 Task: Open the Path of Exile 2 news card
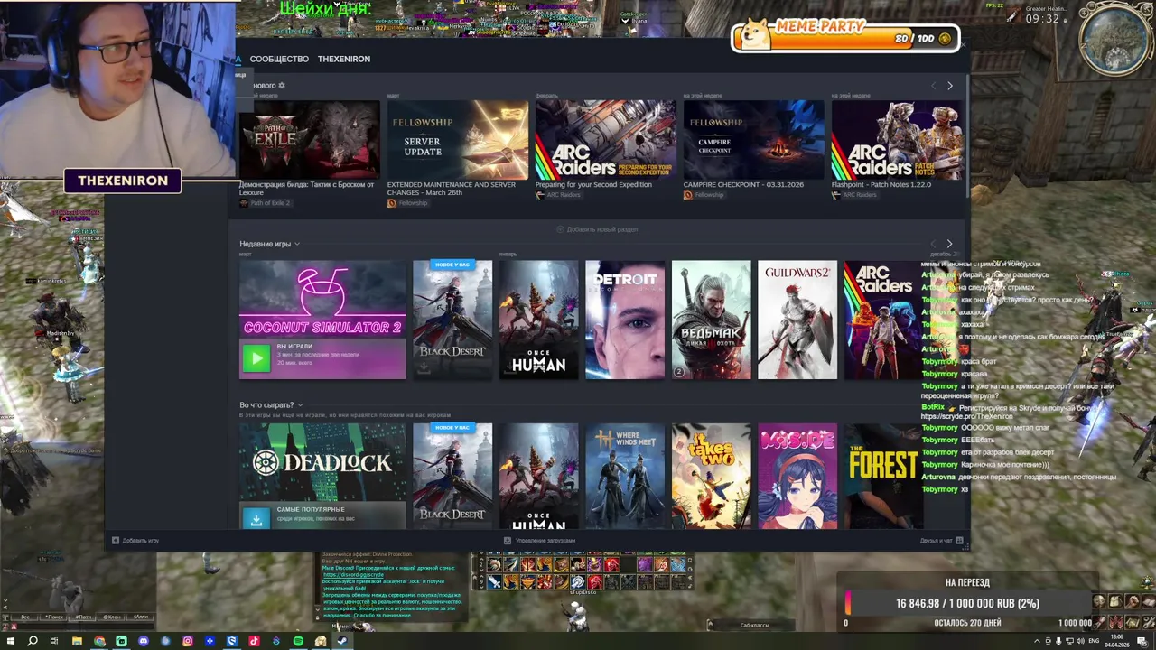click(310, 139)
